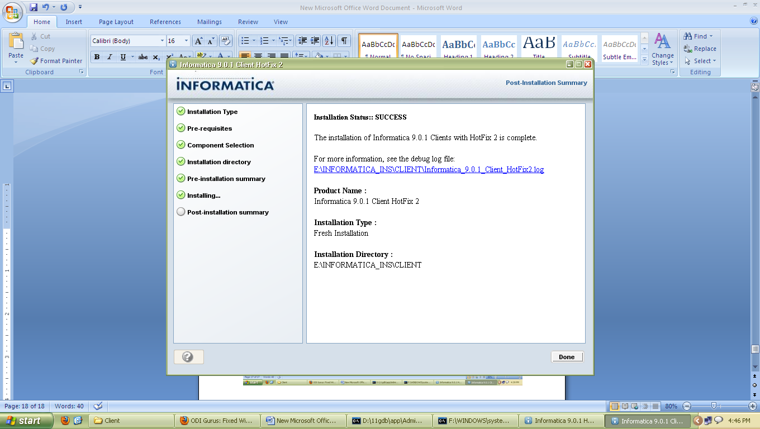The width and height of the screenshot is (760, 429).
Task: Switch to Draft view
Action: click(655, 406)
